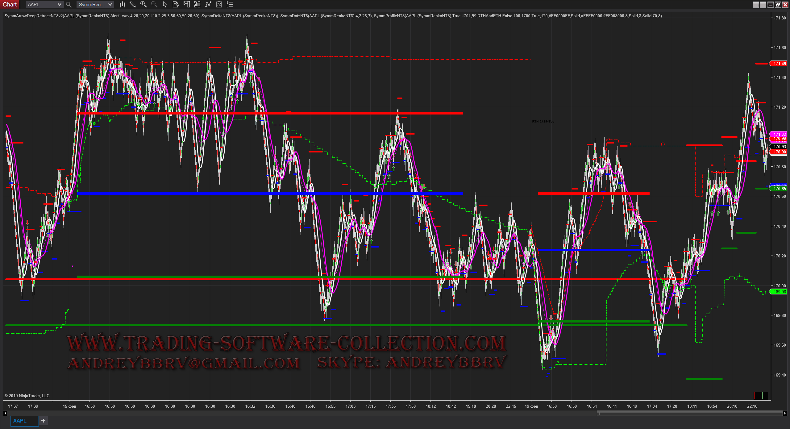Click the zoom out magnifier

click(154, 4)
